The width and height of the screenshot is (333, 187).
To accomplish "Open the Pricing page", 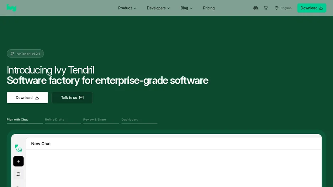I will coord(209,8).
